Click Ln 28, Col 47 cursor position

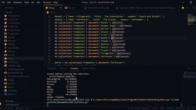[134, 108]
